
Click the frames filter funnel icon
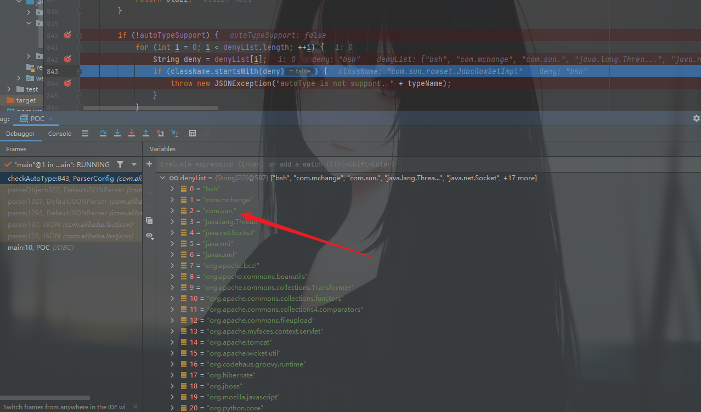tap(120, 164)
